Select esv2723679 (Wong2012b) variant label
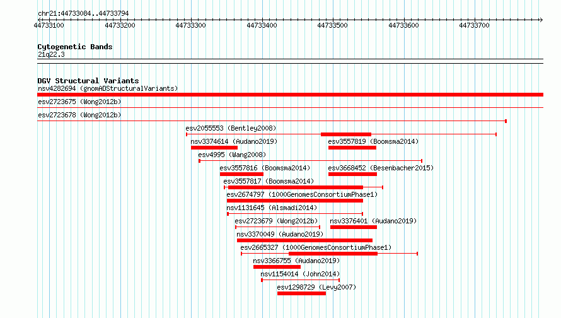The image size is (561, 318). tap(276, 221)
